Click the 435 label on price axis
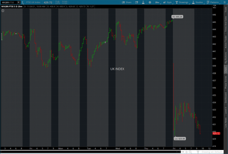The image size is (228, 154). pos(214,95)
